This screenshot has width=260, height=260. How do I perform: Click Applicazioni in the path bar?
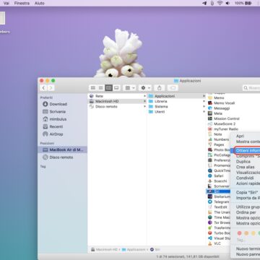(x=134, y=250)
